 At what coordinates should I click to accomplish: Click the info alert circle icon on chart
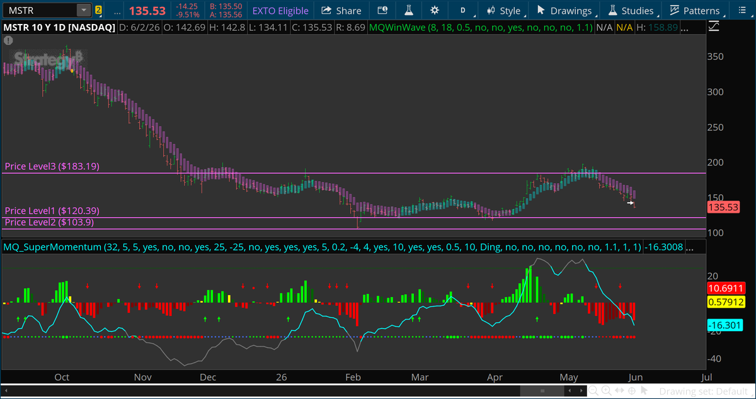[x=9, y=40]
